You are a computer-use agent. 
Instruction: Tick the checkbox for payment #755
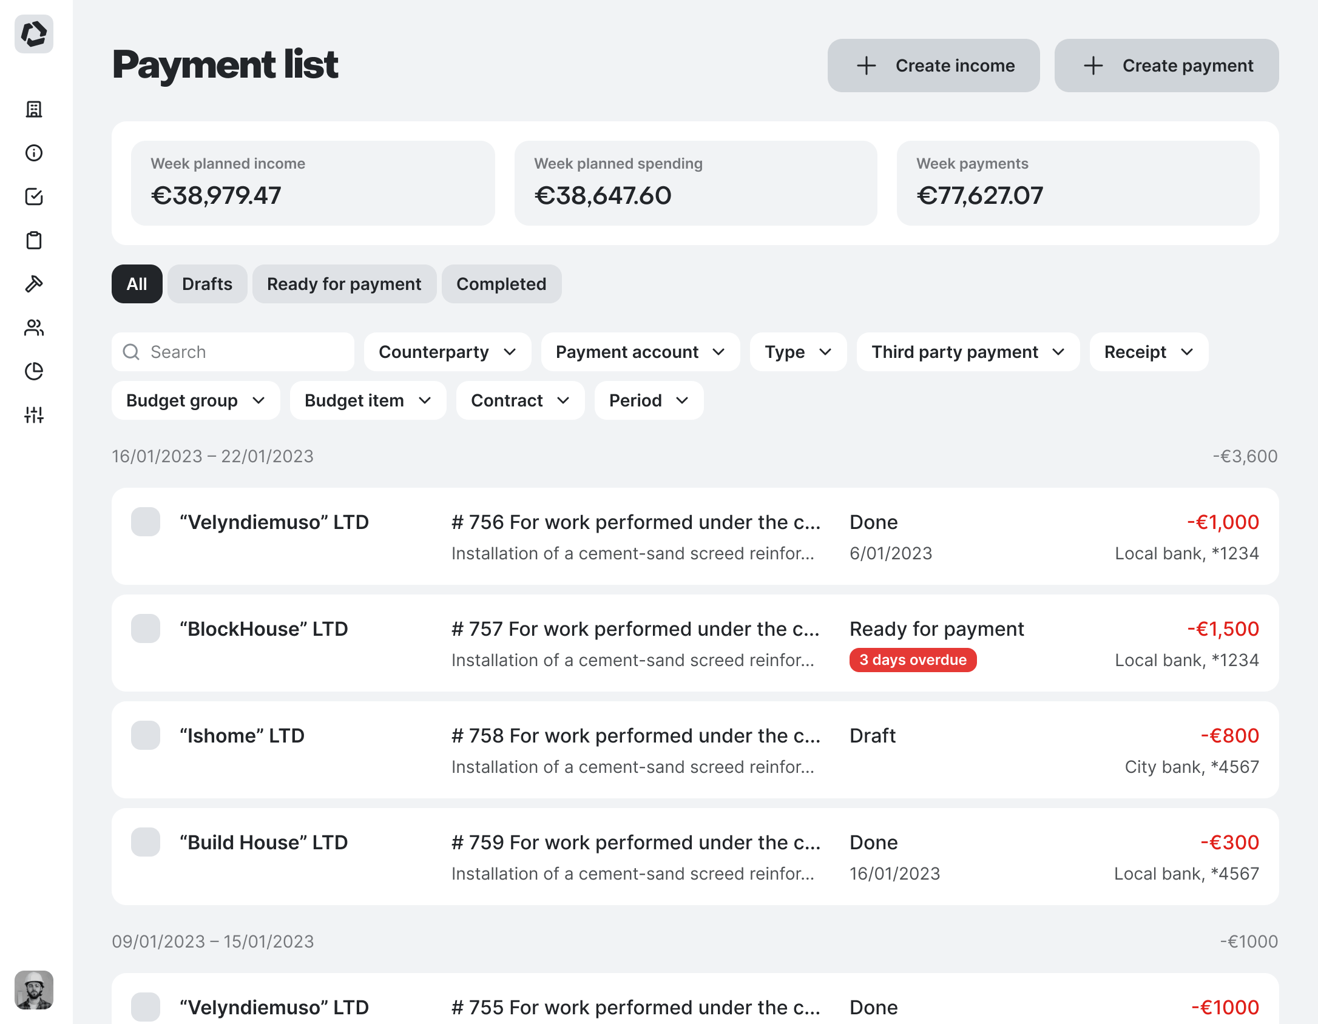point(146,1007)
